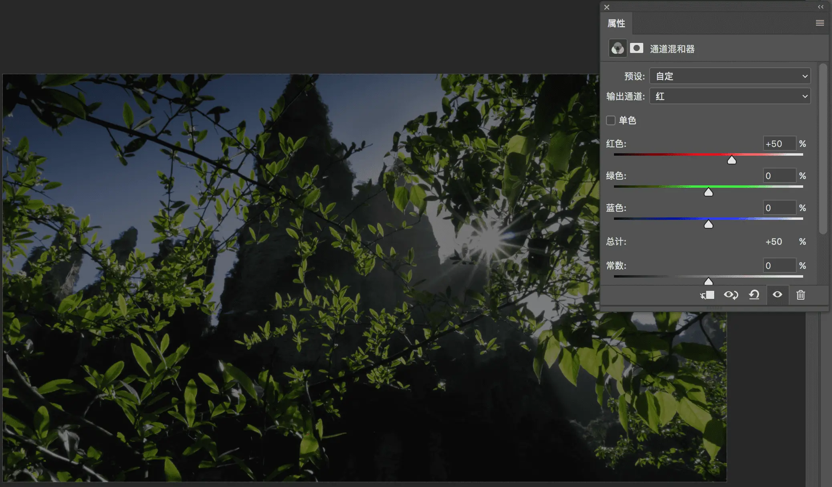Click the 红色 percentage input field
The image size is (832, 487).
[779, 144]
